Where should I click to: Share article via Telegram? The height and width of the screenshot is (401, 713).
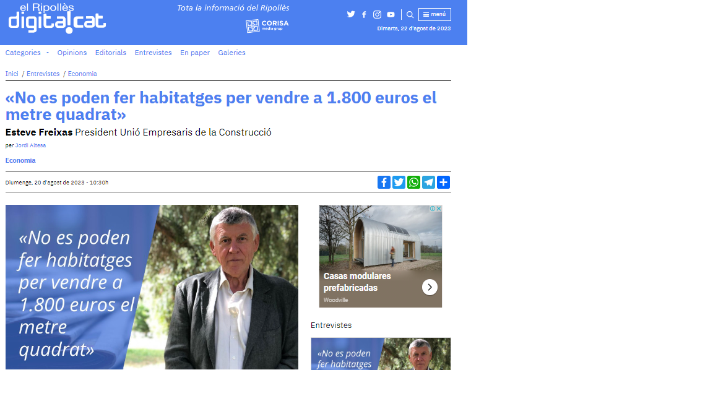[x=428, y=183]
